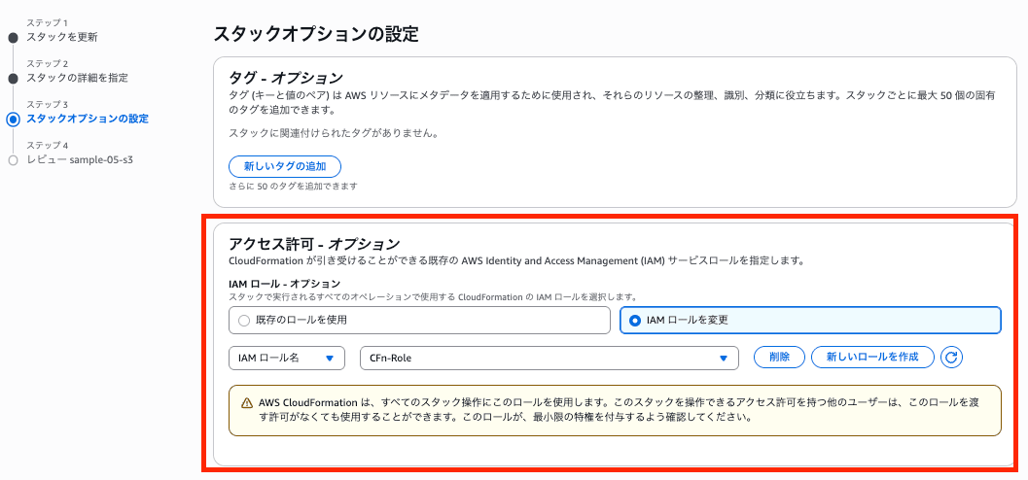Select the IAM ロールを変更 radio option
The image size is (1028, 480).
810,321
